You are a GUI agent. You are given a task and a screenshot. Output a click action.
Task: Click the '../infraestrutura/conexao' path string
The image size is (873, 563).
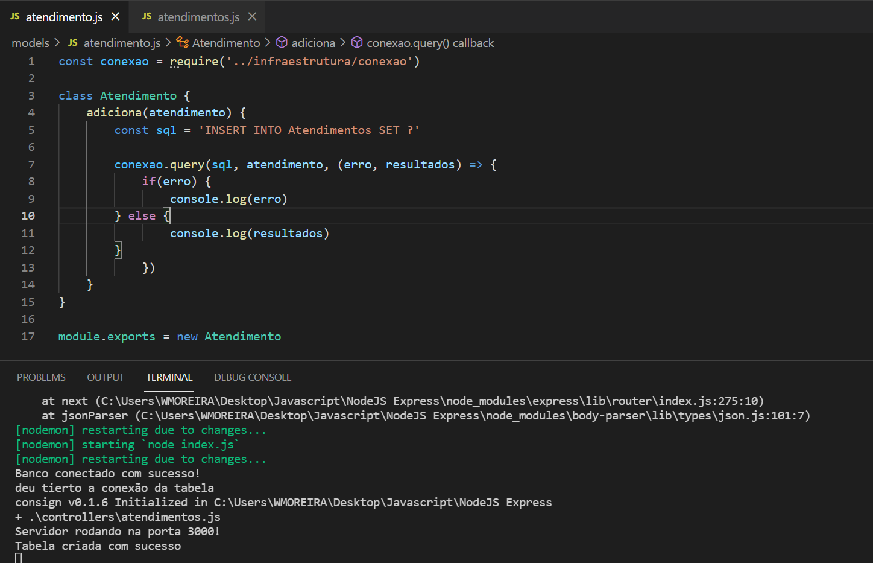coord(320,62)
